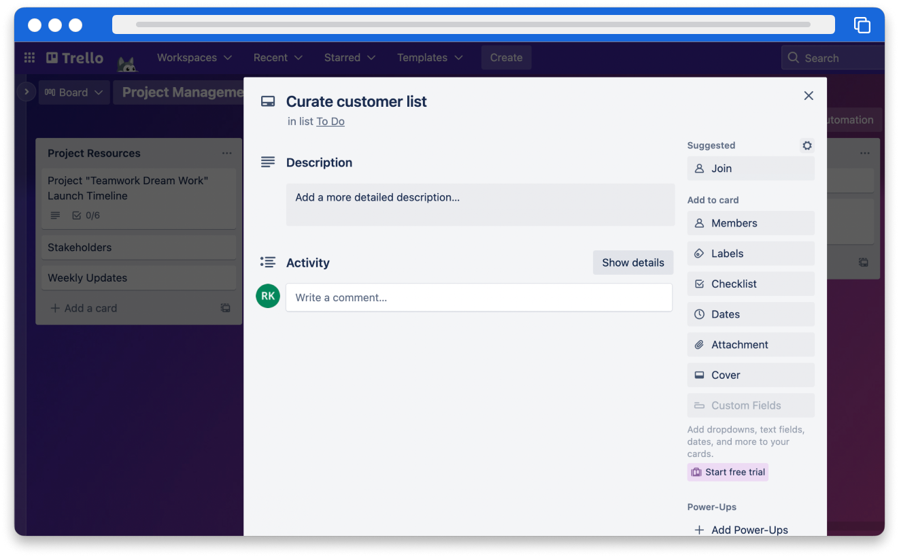Click the Activity section list icon
This screenshot has width=899, height=557.
click(x=268, y=262)
